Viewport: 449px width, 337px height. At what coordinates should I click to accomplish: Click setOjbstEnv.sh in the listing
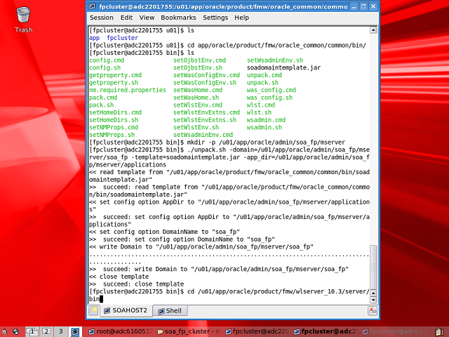coord(198,68)
